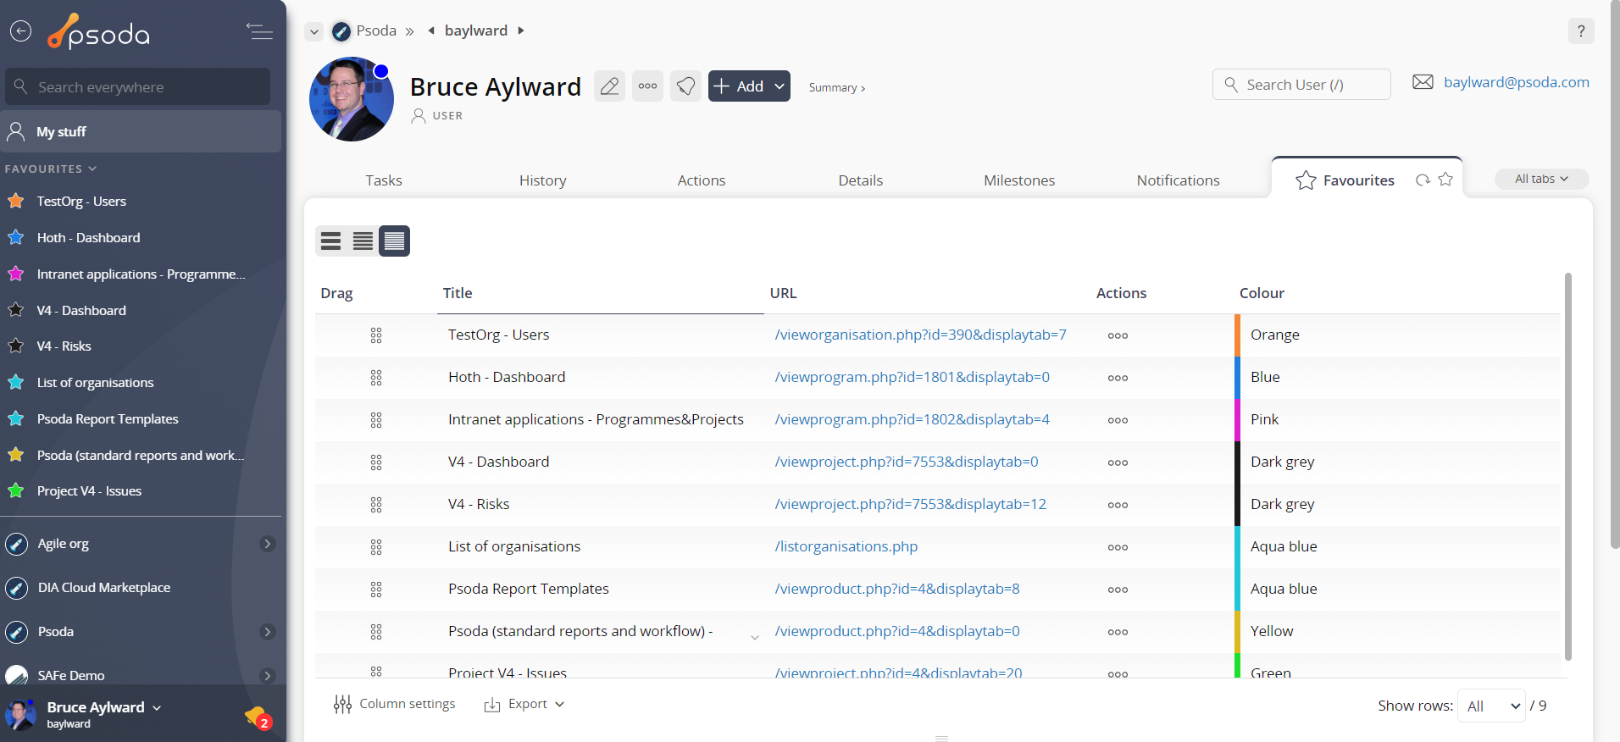Open the Add dropdown button
The height and width of the screenshot is (742, 1620).
(749, 86)
